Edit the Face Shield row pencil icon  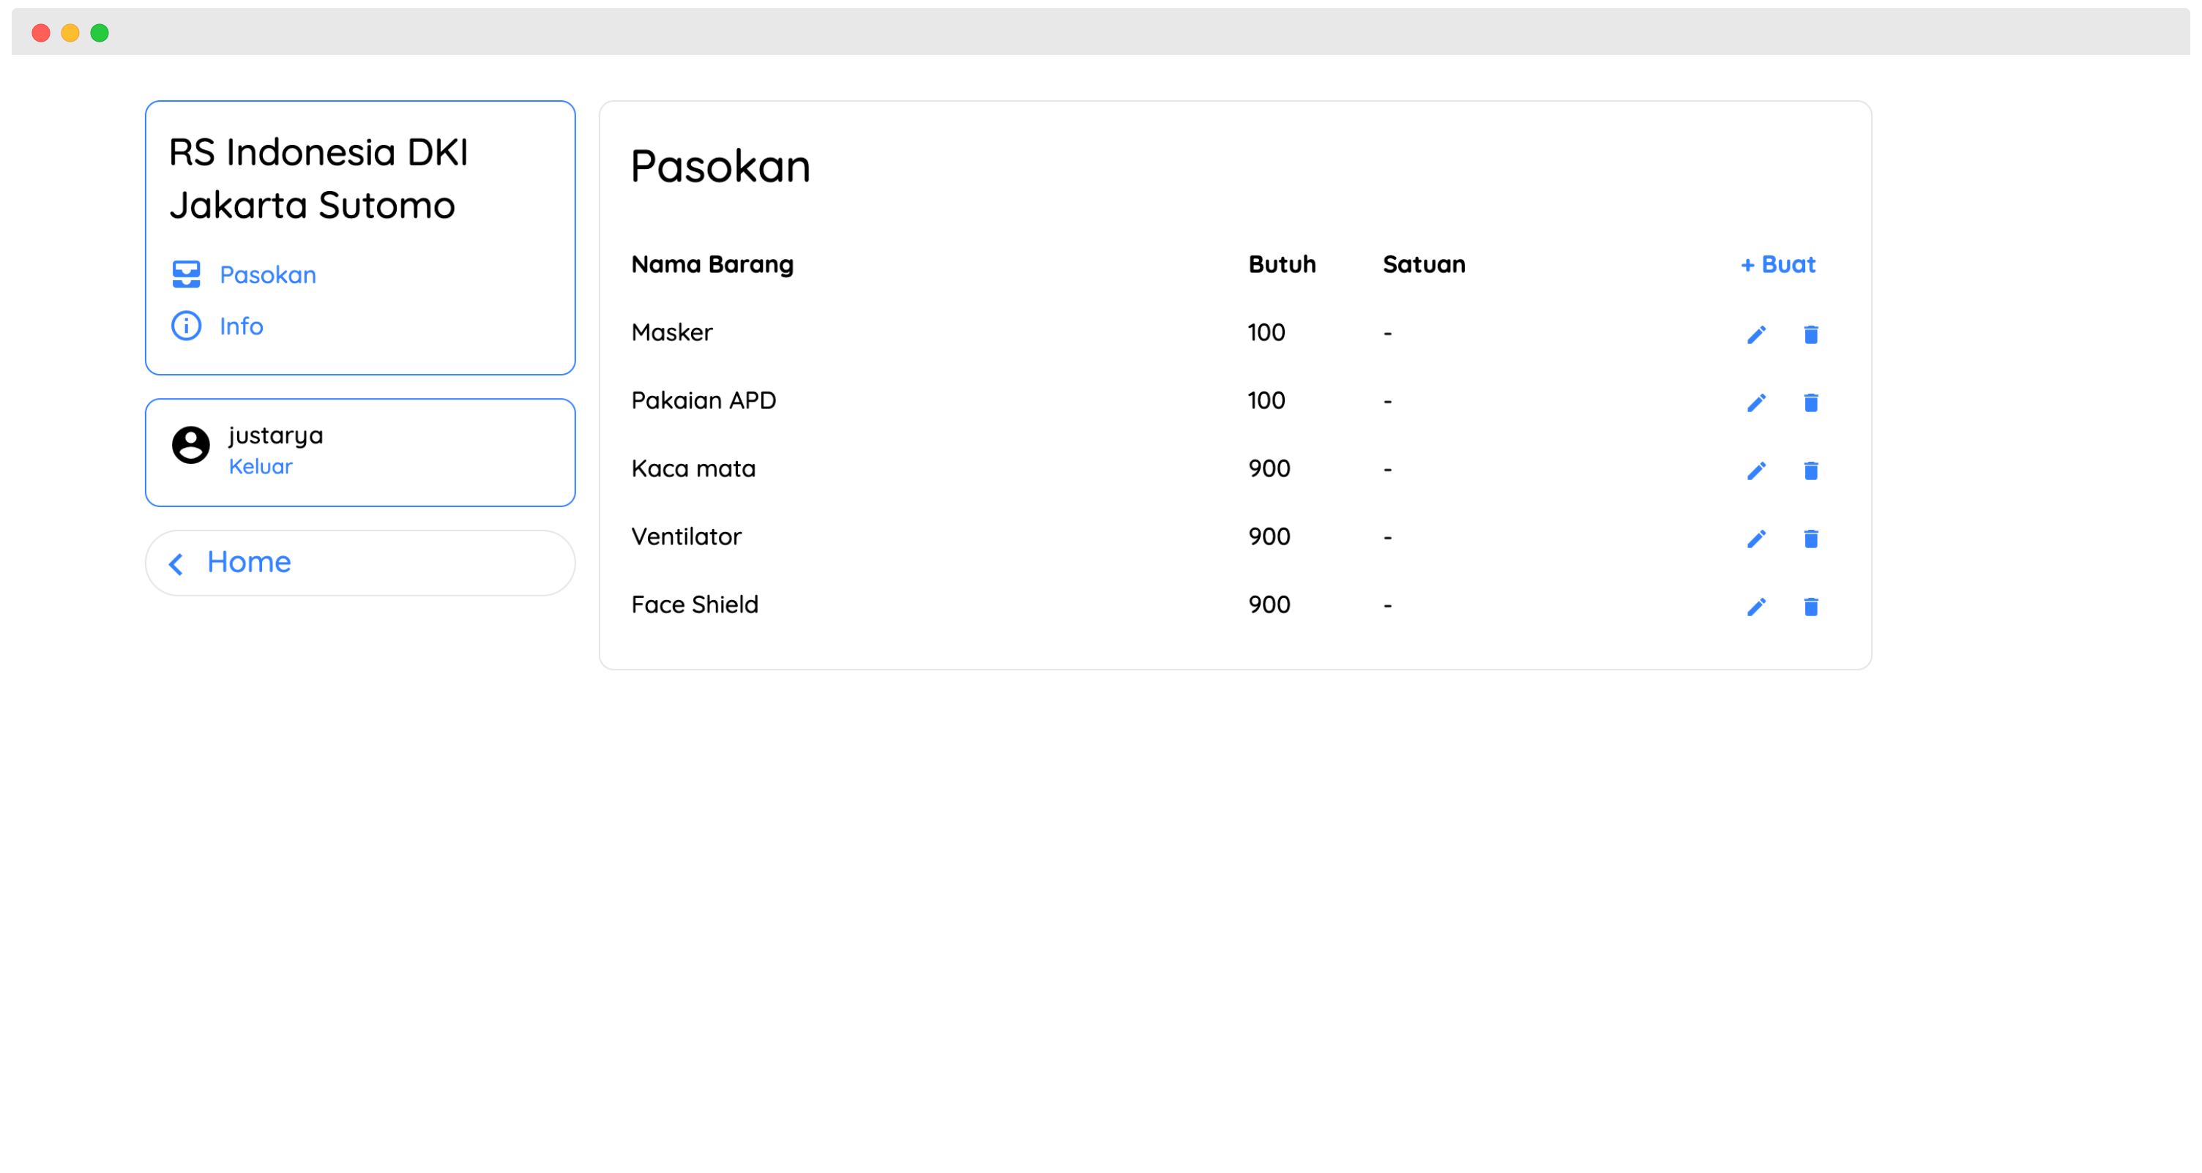(1755, 607)
